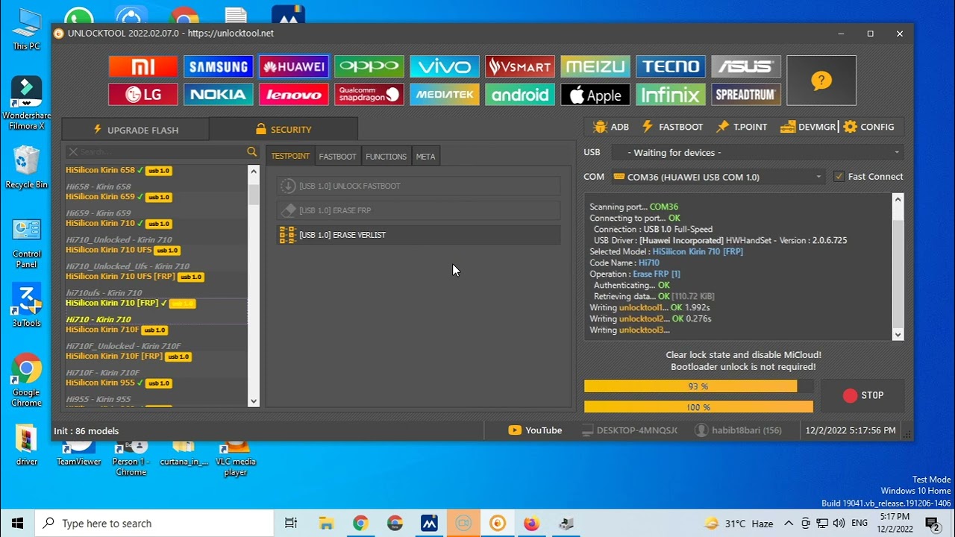Select the OPPO brand icon
This screenshot has height=537, width=955.
pyautogui.click(x=369, y=67)
